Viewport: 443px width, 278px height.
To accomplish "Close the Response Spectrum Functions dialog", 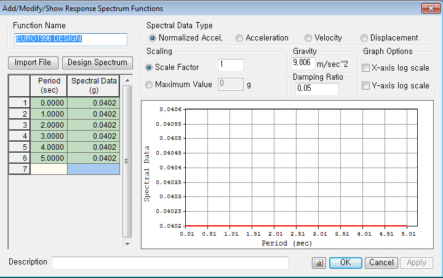I will pyautogui.click(x=429, y=9).
